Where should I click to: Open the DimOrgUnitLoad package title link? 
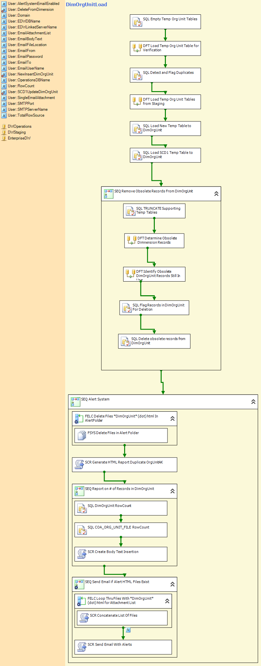pyautogui.click(x=86, y=5)
